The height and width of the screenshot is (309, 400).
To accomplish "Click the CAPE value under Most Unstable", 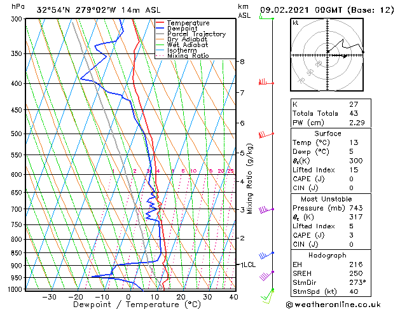I will pos(351,235).
